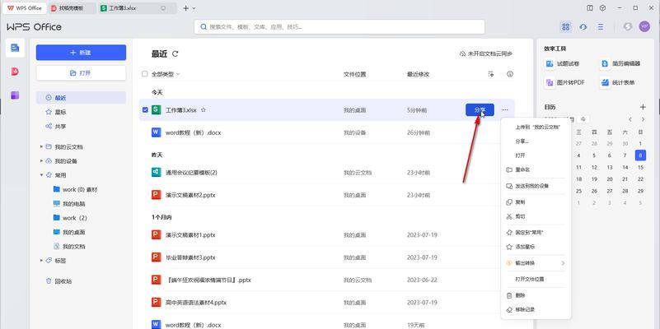Open more options for 工作簿3.xlsx

point(505,109)
